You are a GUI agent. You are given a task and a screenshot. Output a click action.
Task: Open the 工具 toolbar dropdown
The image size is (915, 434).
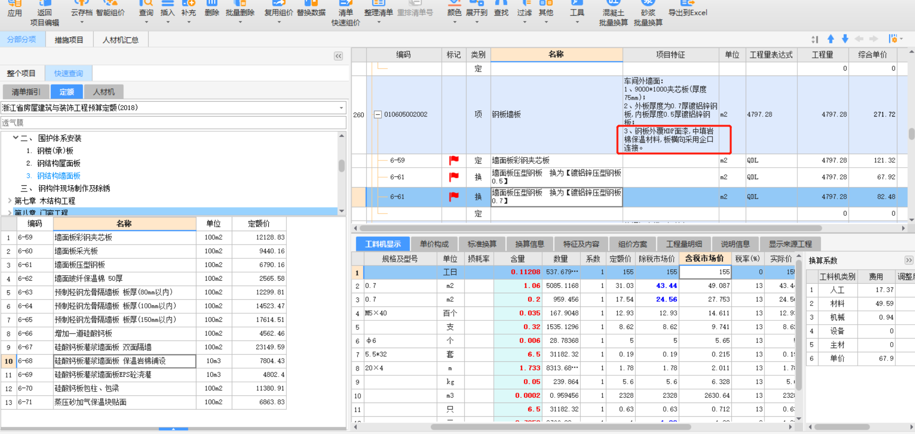tap(577, 22)
